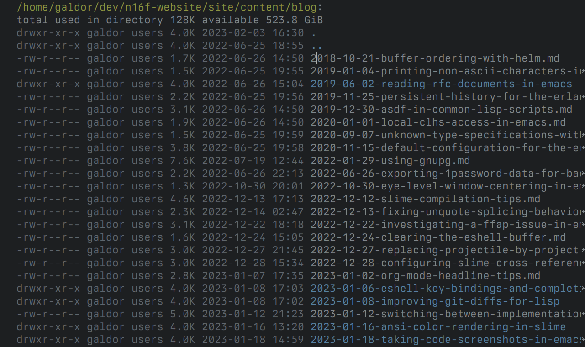Screen dimensions: 585x347
Task: Open 2023-01-02-org-mode-headline-tips.md
Action: click(x=425, y=276)
